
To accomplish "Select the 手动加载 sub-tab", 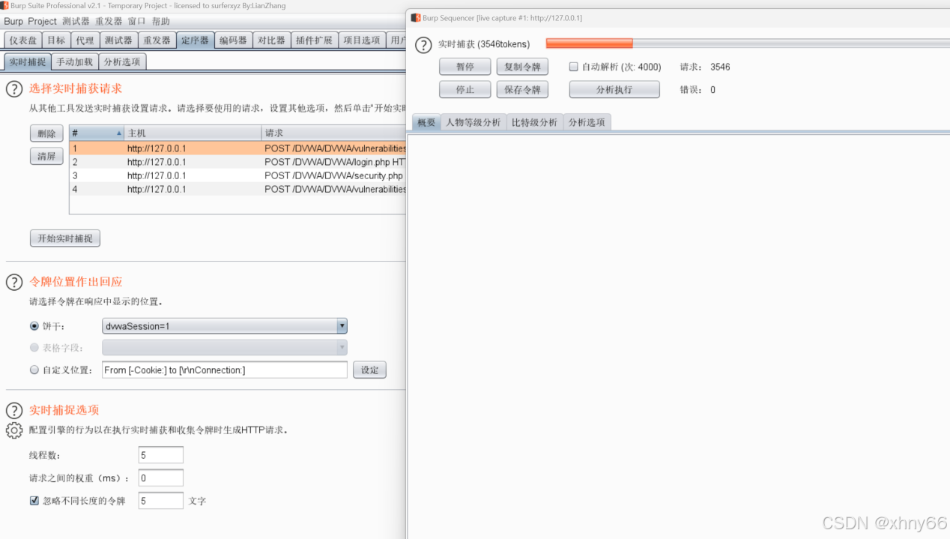I will (x=75, y=62).
